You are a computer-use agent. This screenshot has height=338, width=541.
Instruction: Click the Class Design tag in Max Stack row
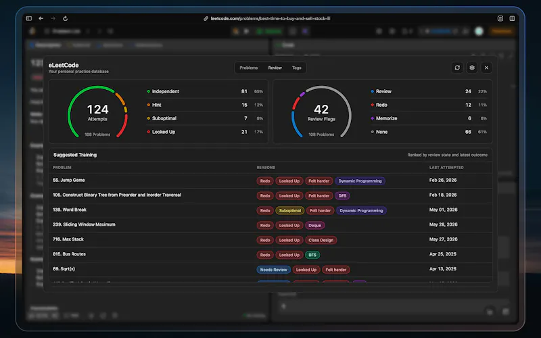click(x=321, y=241)
